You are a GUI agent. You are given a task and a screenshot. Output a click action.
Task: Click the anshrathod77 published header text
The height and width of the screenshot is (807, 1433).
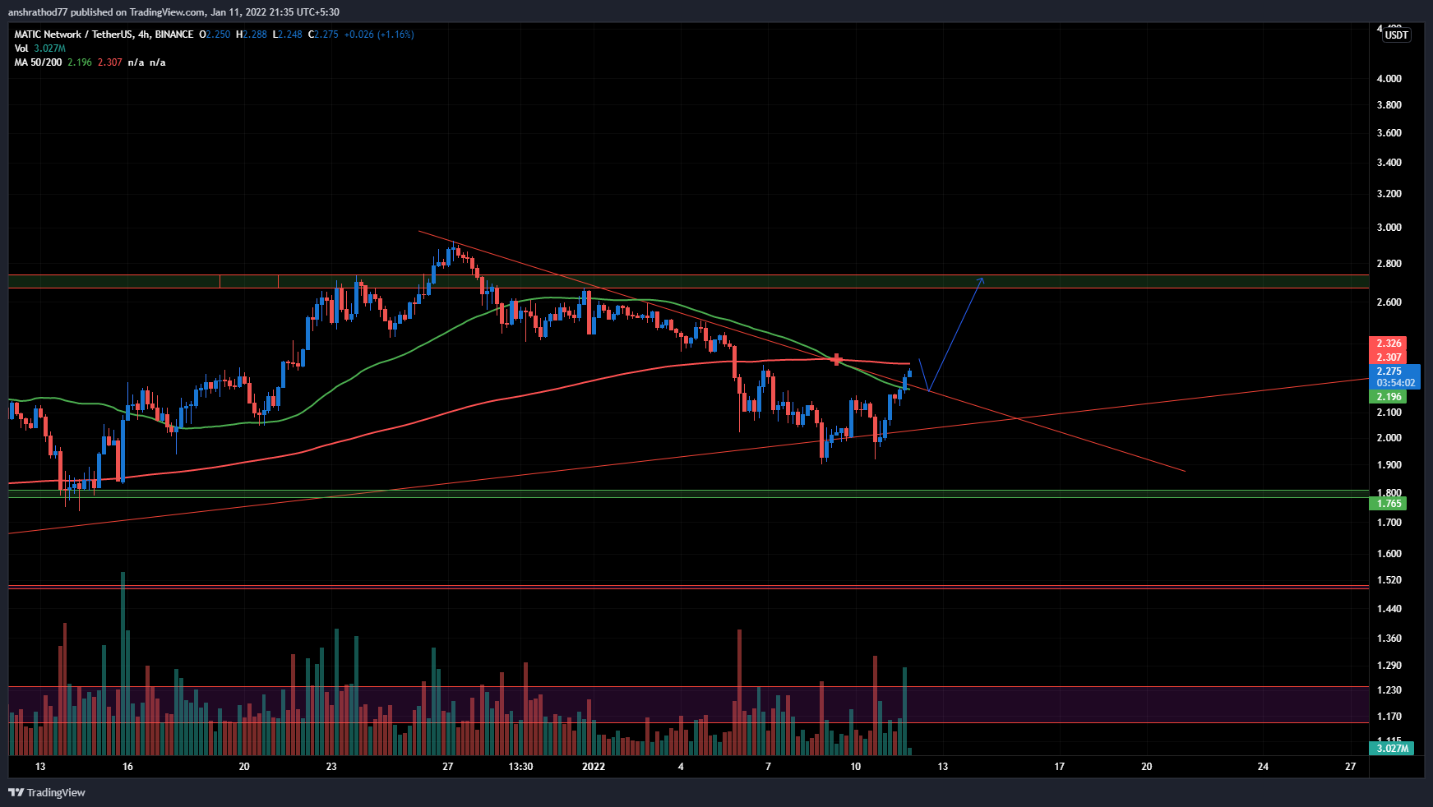(173, 12)
